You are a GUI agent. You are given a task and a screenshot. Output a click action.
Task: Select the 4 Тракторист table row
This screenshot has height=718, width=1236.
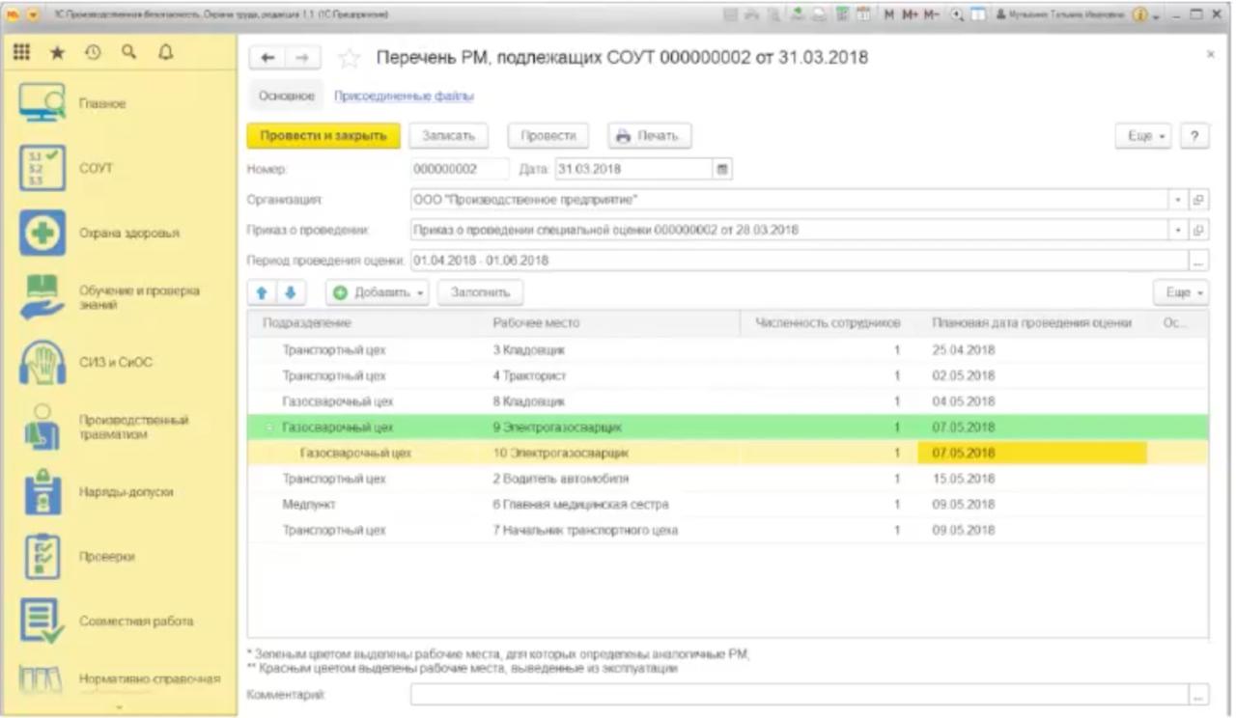pos(529,375)
